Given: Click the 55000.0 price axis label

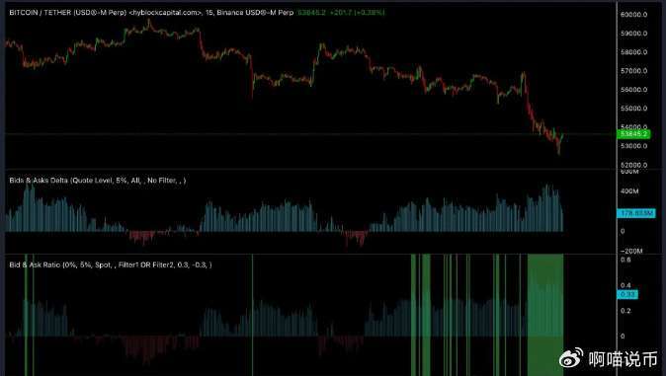Looking at the screenshot, I should click(633, 109).
